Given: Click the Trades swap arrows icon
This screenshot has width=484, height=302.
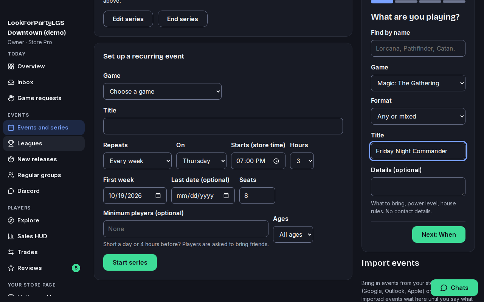Looking at the screenshot, I should [x=11, y=252].
